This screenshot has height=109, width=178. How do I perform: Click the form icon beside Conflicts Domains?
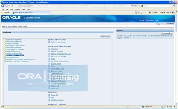click(x=49, y=100)
